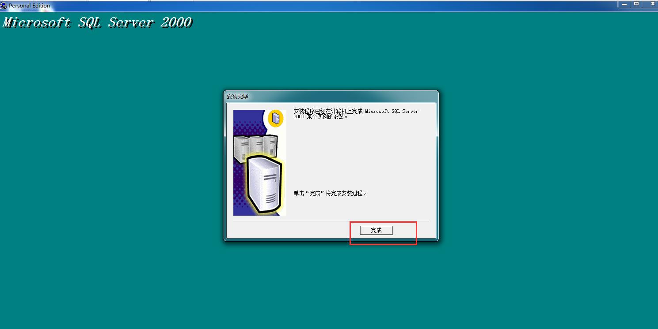Click the installer icon in the title bar

coord(4,6)
